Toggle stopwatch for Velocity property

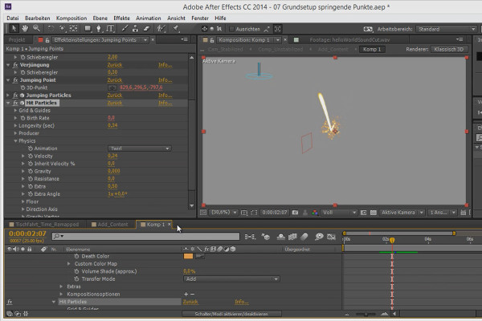pos(31,156)
